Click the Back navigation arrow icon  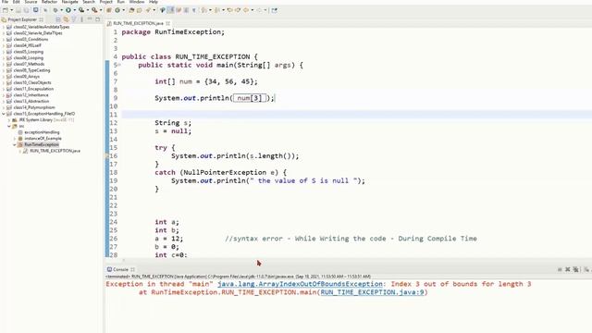point(246,10)
